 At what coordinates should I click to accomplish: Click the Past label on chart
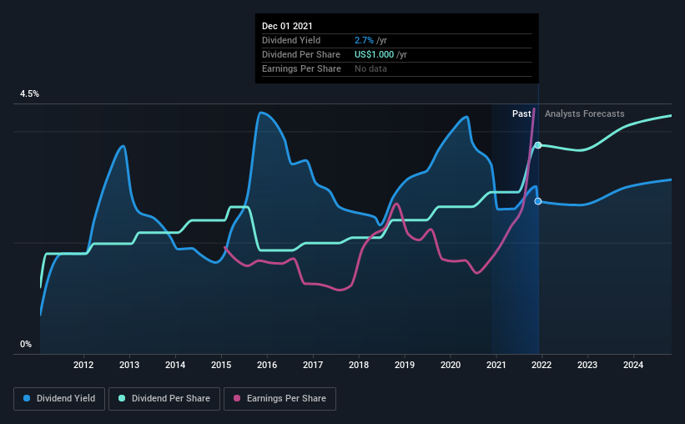pos(521,114)
